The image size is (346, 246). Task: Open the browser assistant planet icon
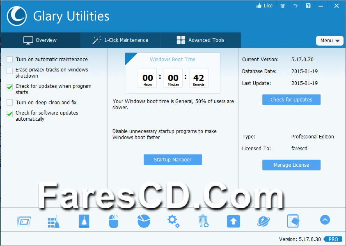pos(263,221)
